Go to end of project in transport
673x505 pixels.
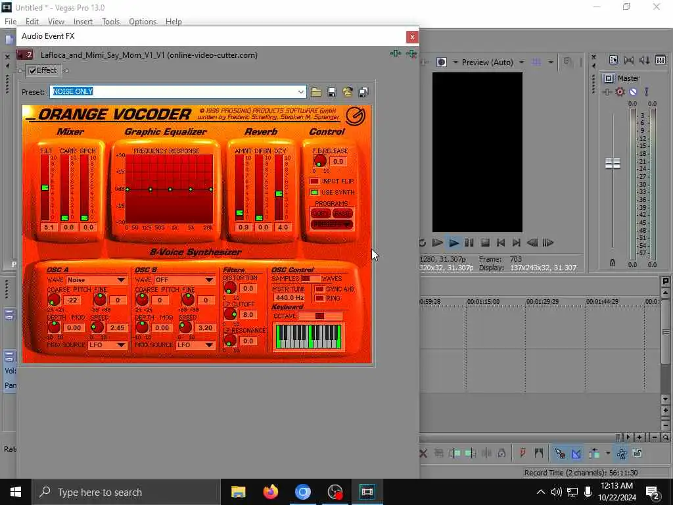pyautogui.click(x=517, y=243)
